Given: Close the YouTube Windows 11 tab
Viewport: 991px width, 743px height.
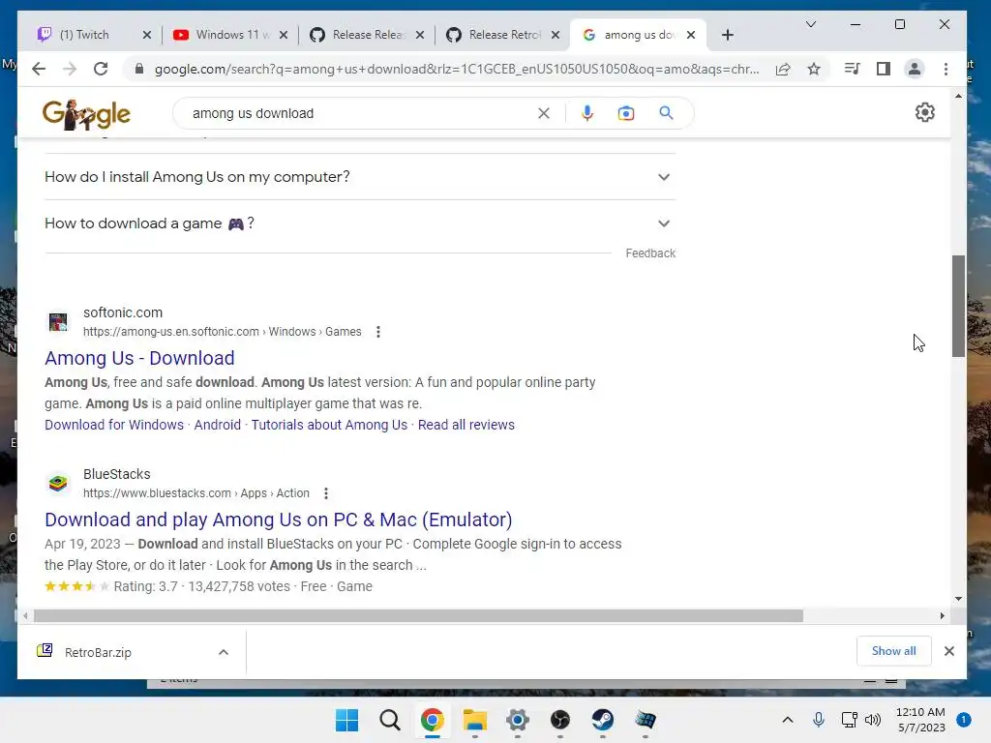Looking at the screenshot, I should tap(284, 35).
